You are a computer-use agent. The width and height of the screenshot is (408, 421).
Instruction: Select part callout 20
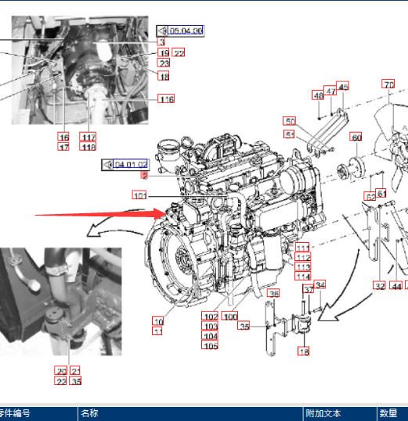[60, 371]
